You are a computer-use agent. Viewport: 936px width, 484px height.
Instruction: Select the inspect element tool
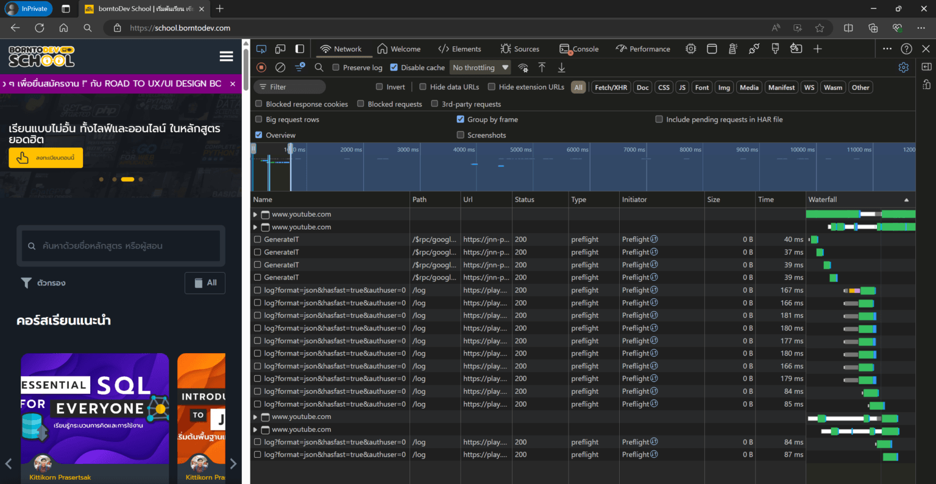point(261,49)
